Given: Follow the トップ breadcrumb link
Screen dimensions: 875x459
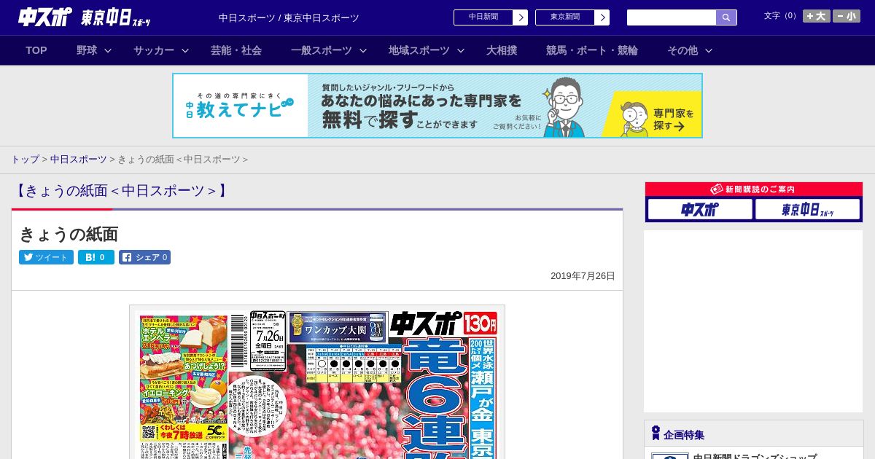Looking at the screenshot, I should tap(25, 160).
